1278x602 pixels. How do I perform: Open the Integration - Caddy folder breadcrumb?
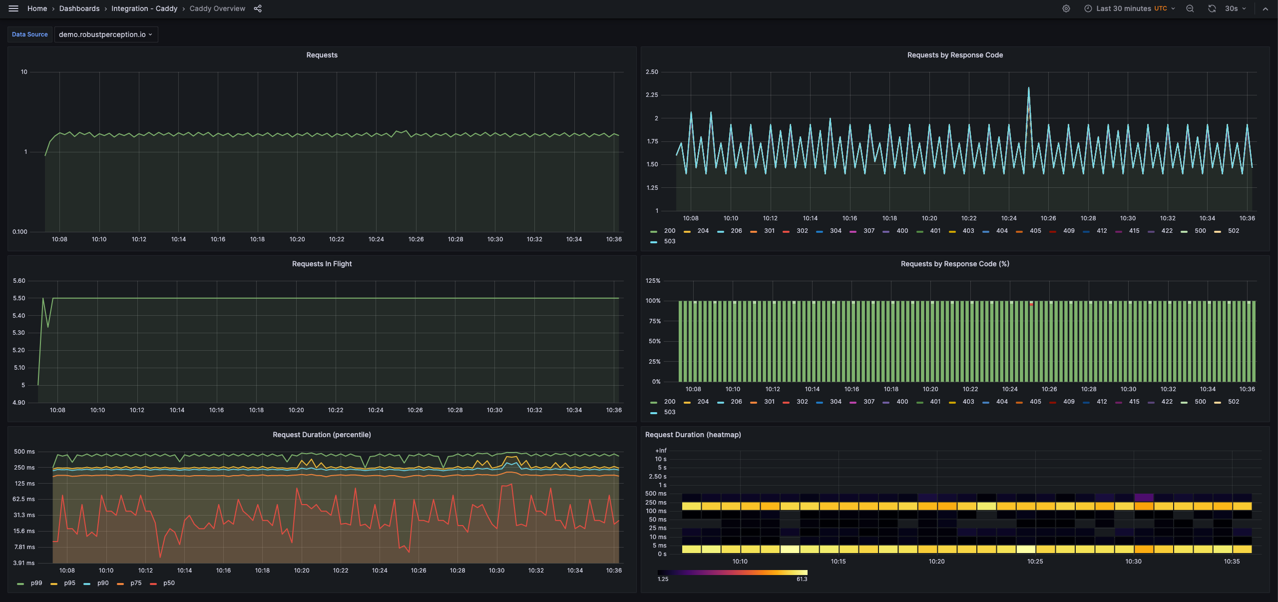pos(144,8)
